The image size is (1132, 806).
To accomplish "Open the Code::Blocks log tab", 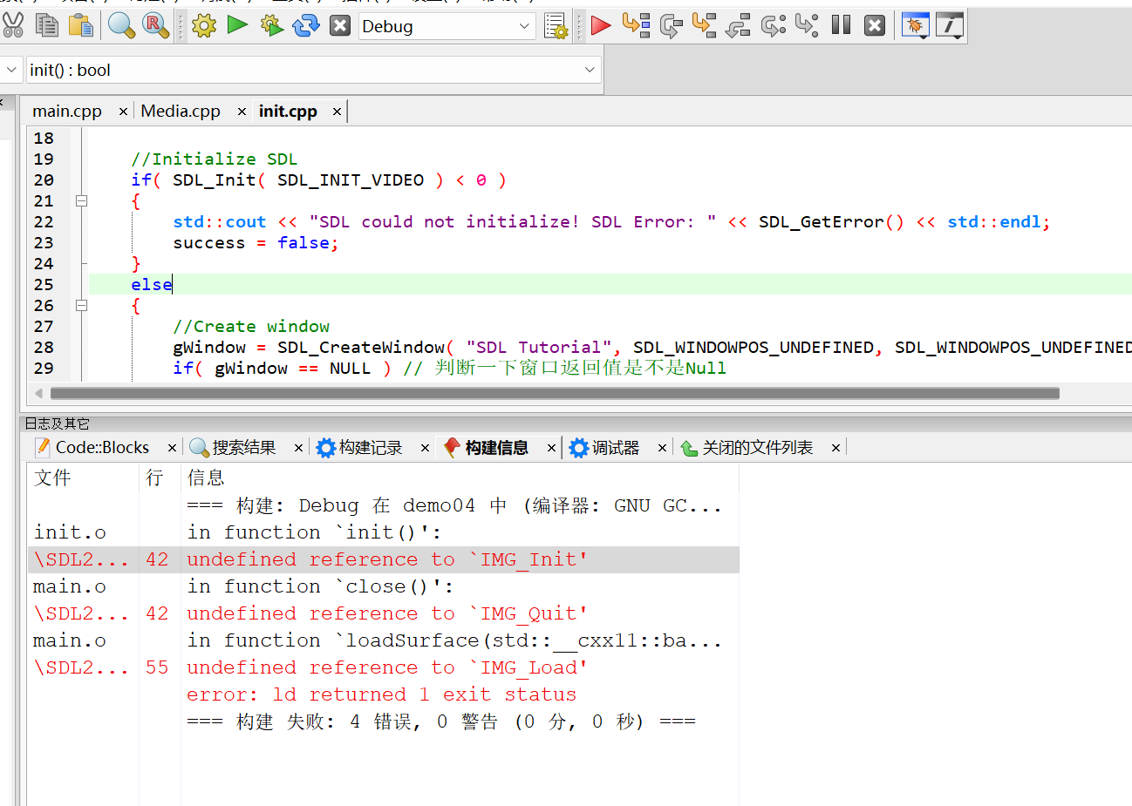I will pos(102,447).
